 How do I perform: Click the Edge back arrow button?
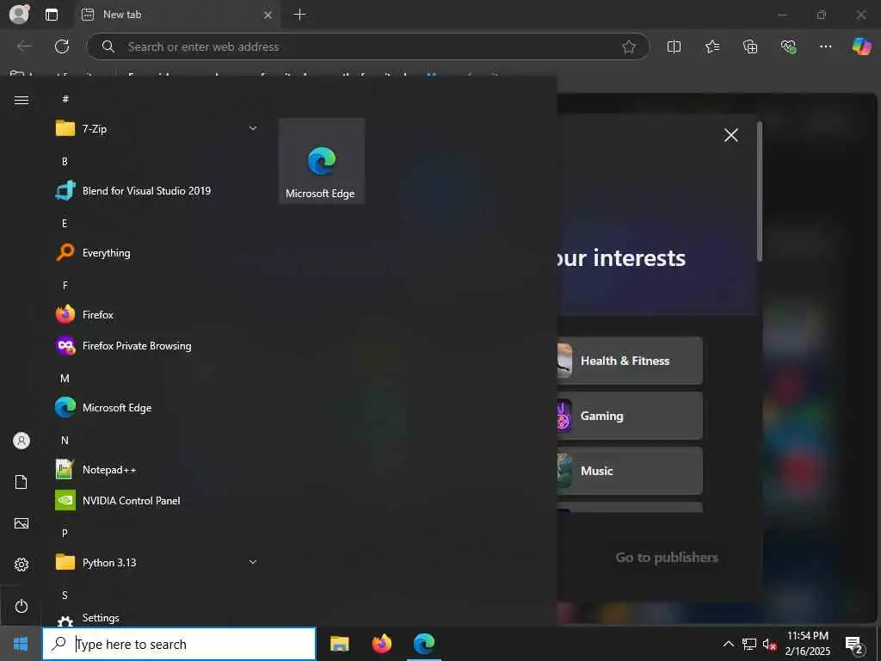tap(24, 46)
